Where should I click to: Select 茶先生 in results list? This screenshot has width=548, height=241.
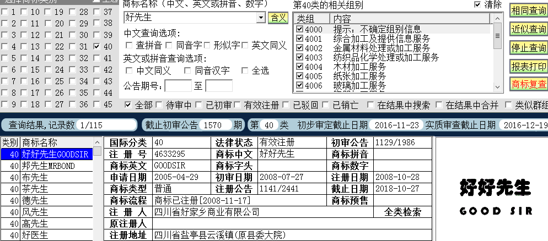57,189
